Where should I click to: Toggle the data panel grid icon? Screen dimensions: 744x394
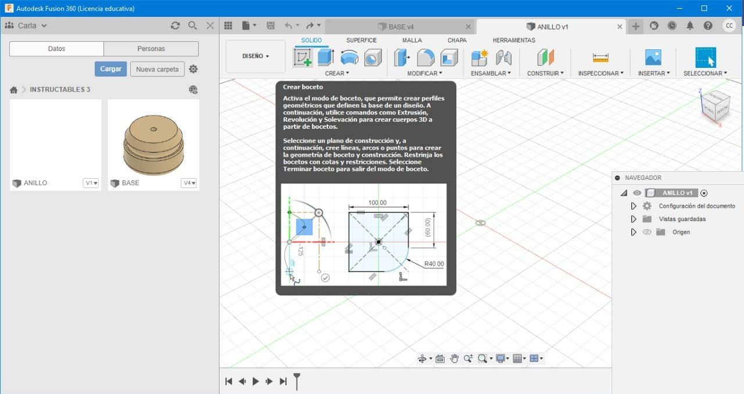pyautogui.click(x=228, y=26)
